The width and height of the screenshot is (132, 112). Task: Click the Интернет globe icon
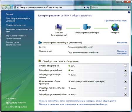click(x=115, y=27)
